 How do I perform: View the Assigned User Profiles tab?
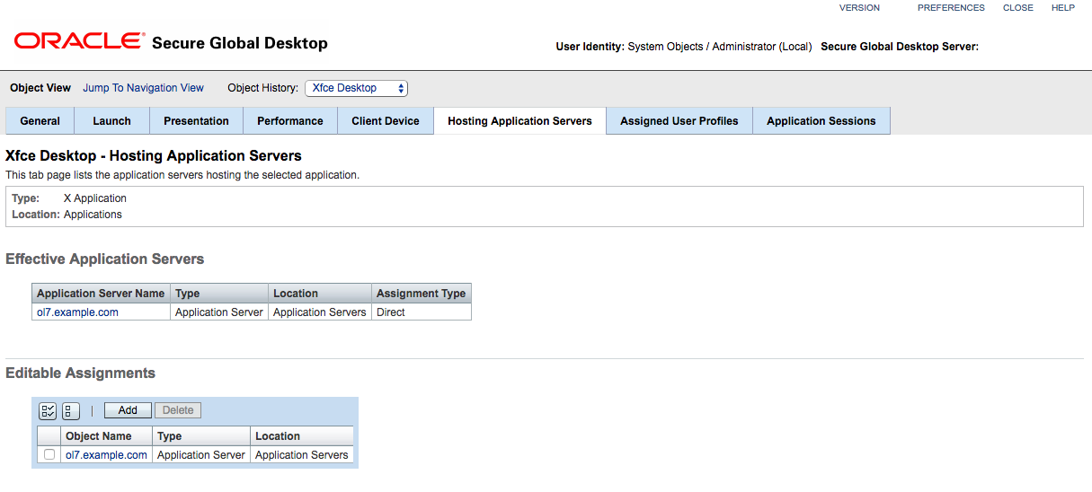[x=679, y=121]
